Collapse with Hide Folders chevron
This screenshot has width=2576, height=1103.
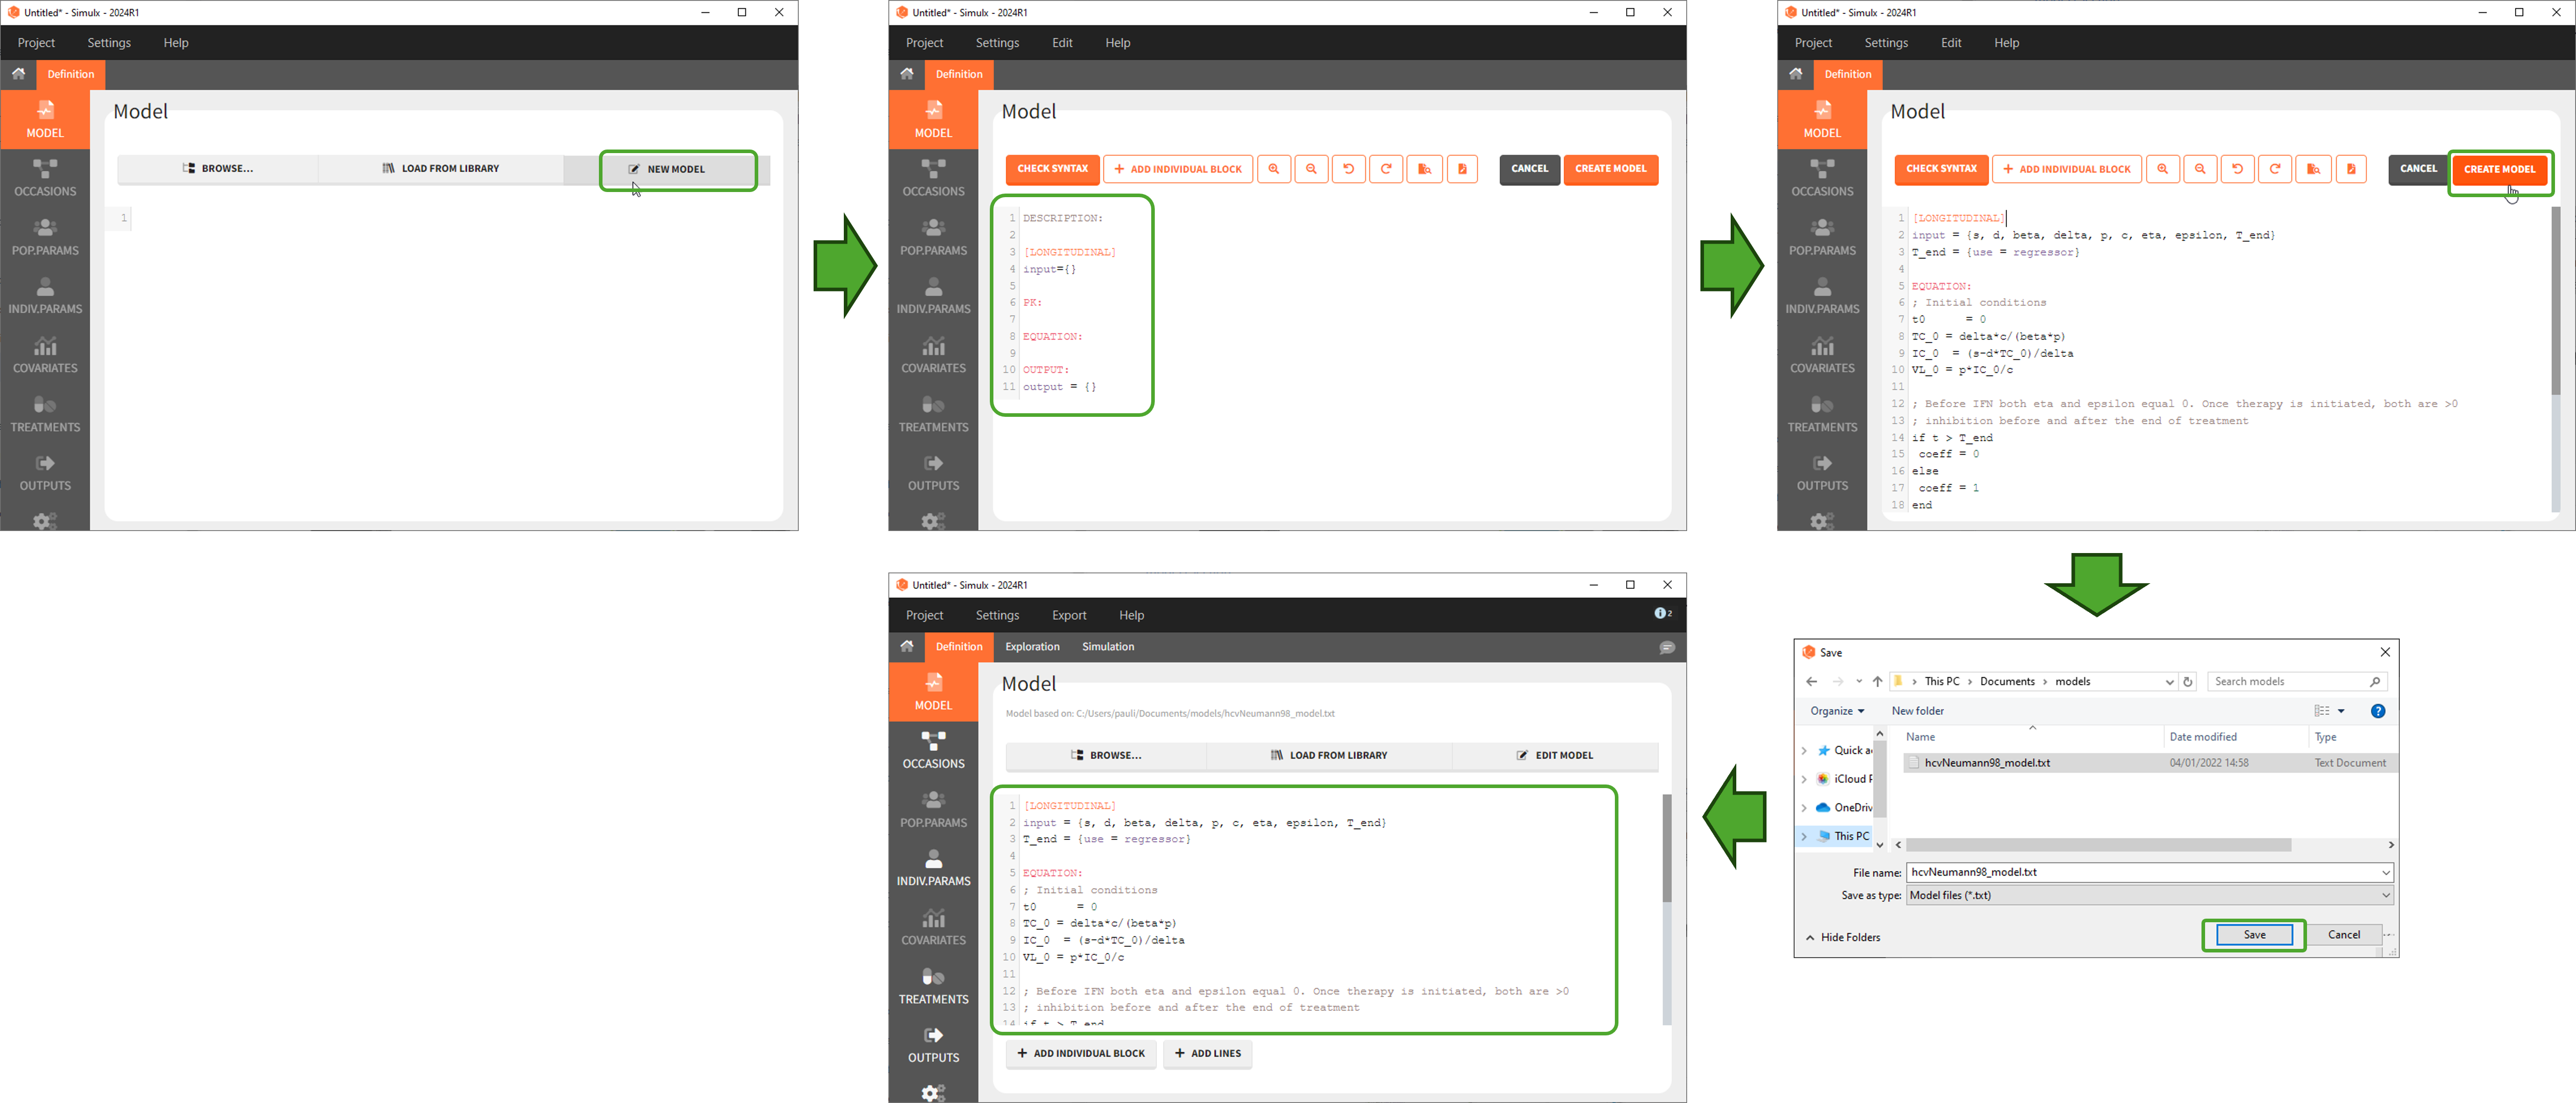point(1810,938)
